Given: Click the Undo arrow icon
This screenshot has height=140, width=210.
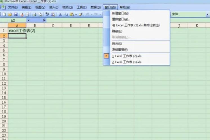Looking at the screenshot, I should click(x=88, y=14).
